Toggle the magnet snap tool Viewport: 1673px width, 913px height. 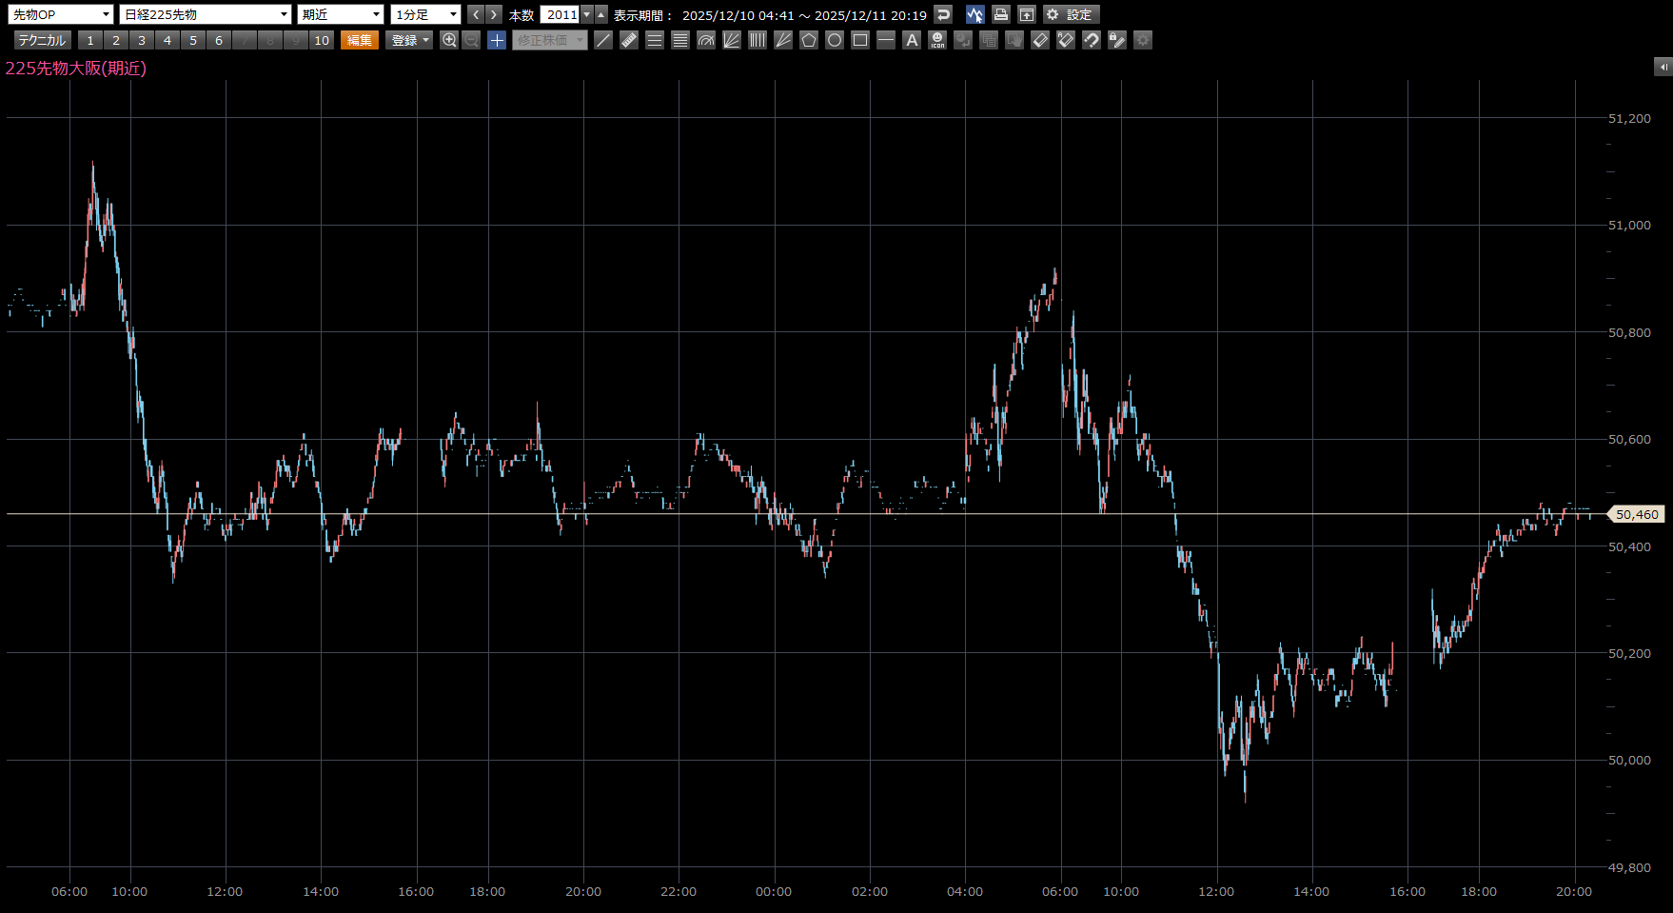coord(1092,40)
